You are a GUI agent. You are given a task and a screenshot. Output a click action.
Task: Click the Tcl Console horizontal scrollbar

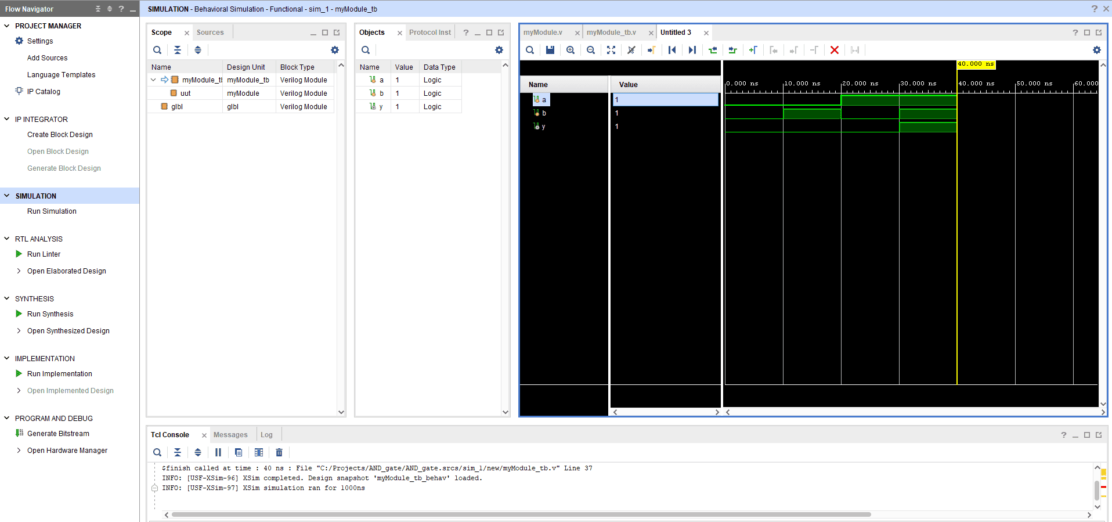[521, 514]
